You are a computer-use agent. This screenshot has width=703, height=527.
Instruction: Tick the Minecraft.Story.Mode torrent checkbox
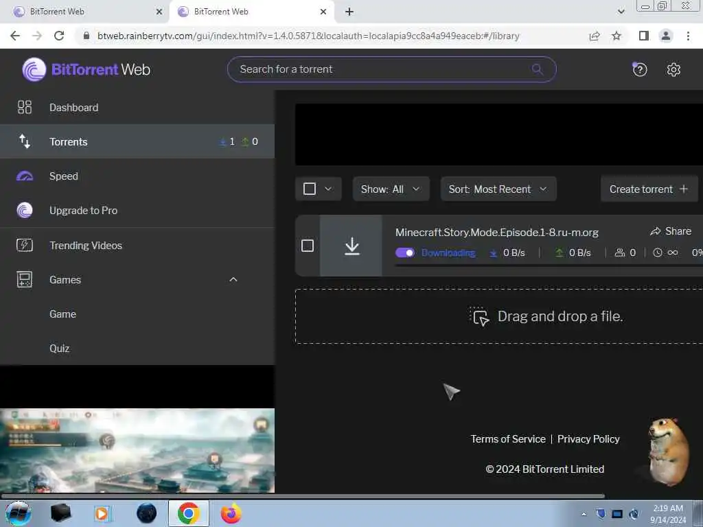[307, 246]
